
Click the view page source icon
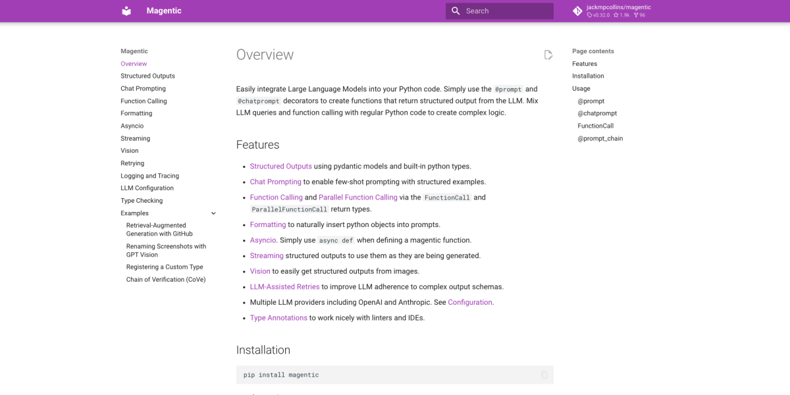[548, 55]
